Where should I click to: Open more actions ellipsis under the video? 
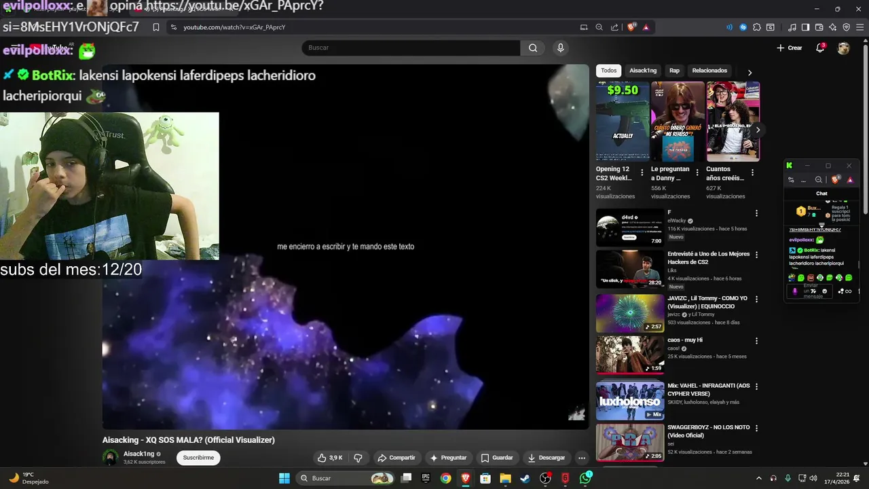click(x=581, y=458)
